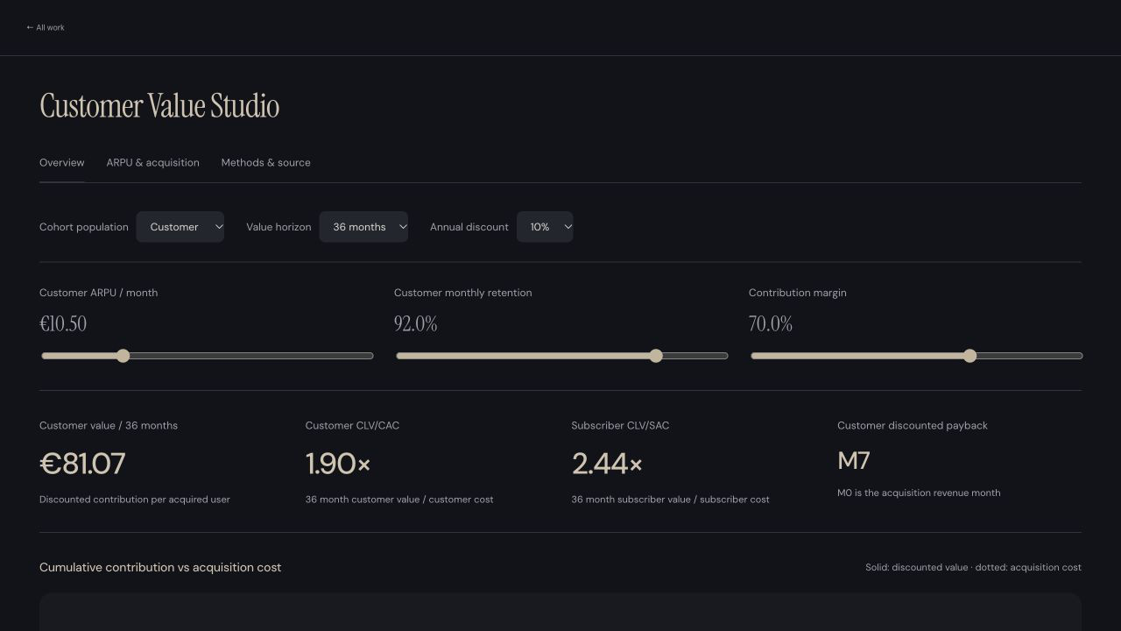Click the 70.0% margin value

pos(771,324)
